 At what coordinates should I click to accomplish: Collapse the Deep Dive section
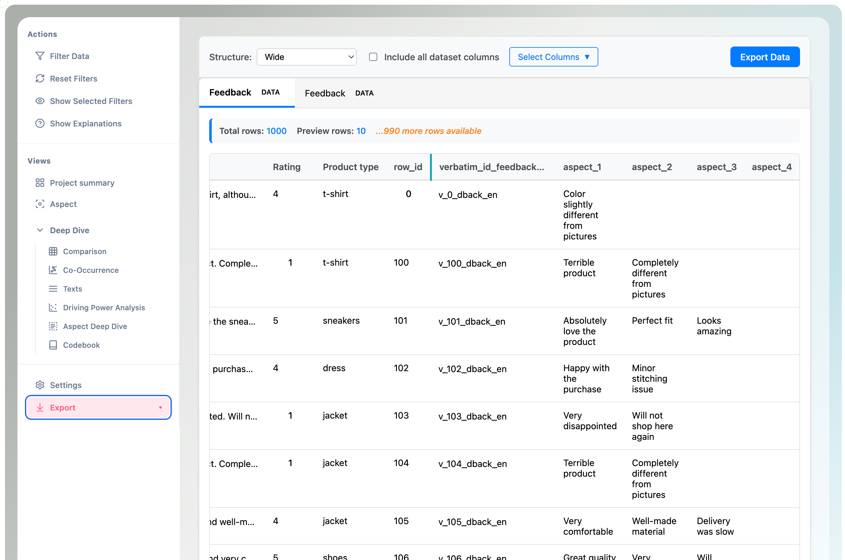[40, 230]
